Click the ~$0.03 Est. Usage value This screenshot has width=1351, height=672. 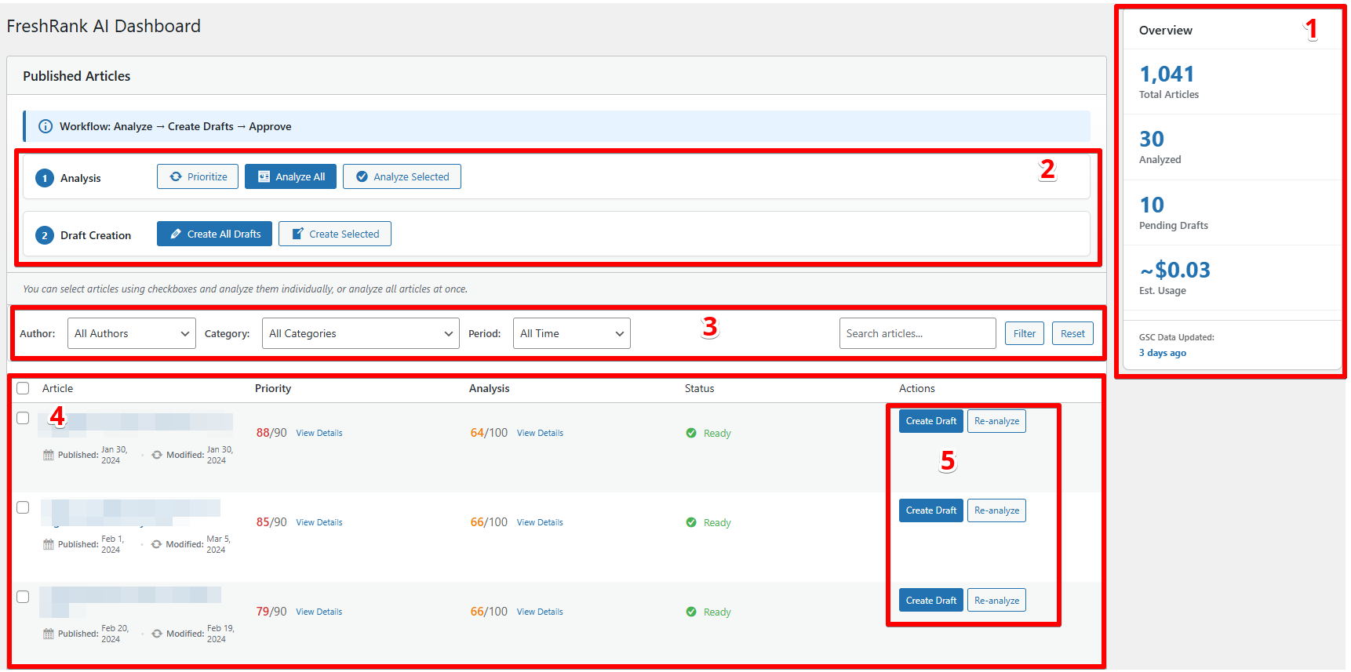1174,271
